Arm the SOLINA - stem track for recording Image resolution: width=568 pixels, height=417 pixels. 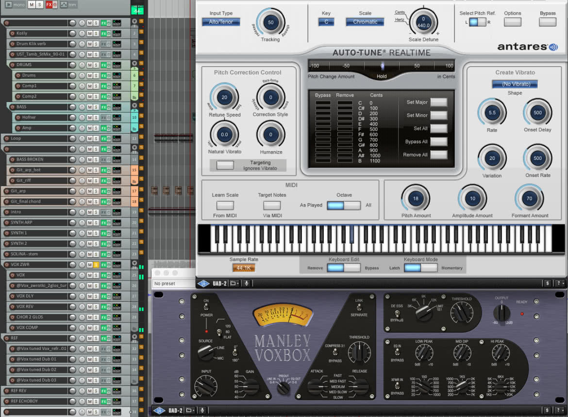6,254
